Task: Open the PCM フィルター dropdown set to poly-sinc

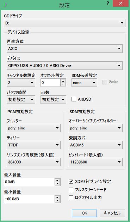Action: coord(33,128)
